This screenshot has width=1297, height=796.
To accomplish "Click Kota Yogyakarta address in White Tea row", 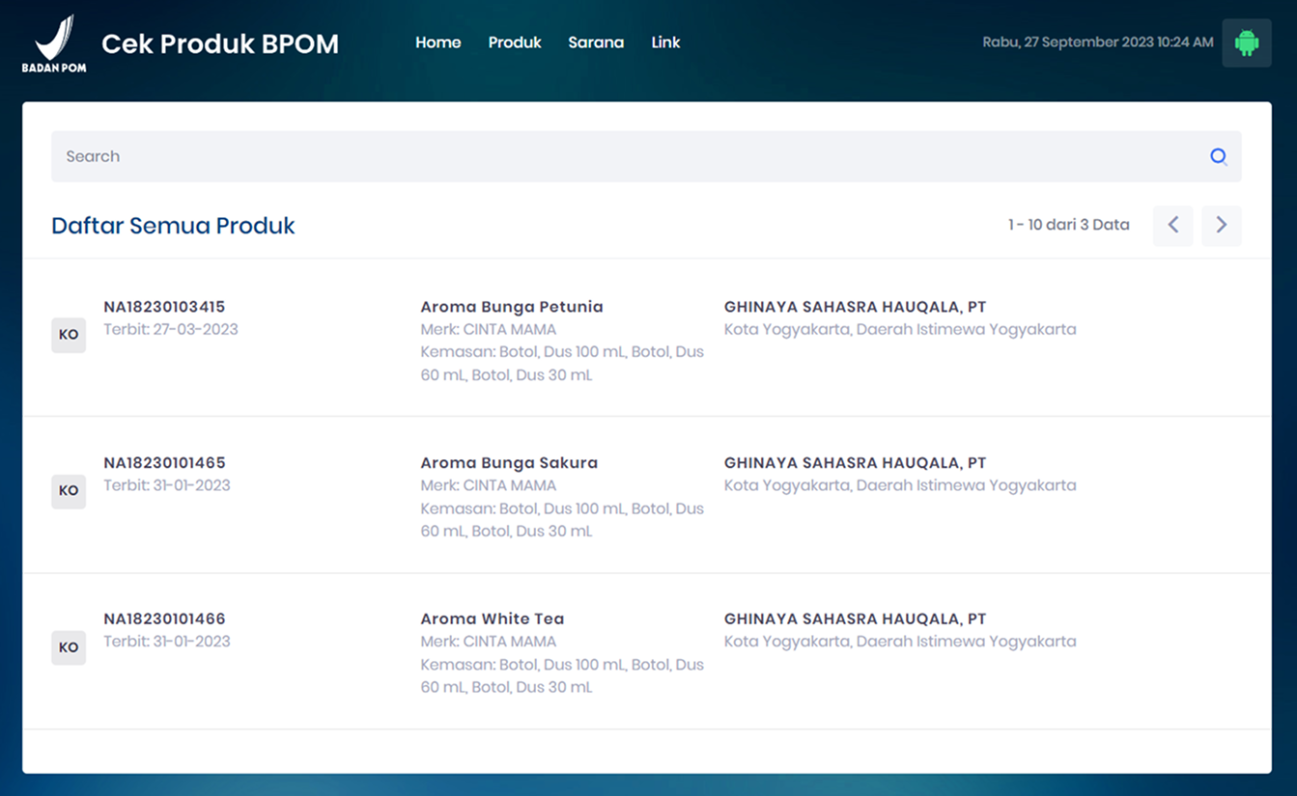I will point(900,642).
